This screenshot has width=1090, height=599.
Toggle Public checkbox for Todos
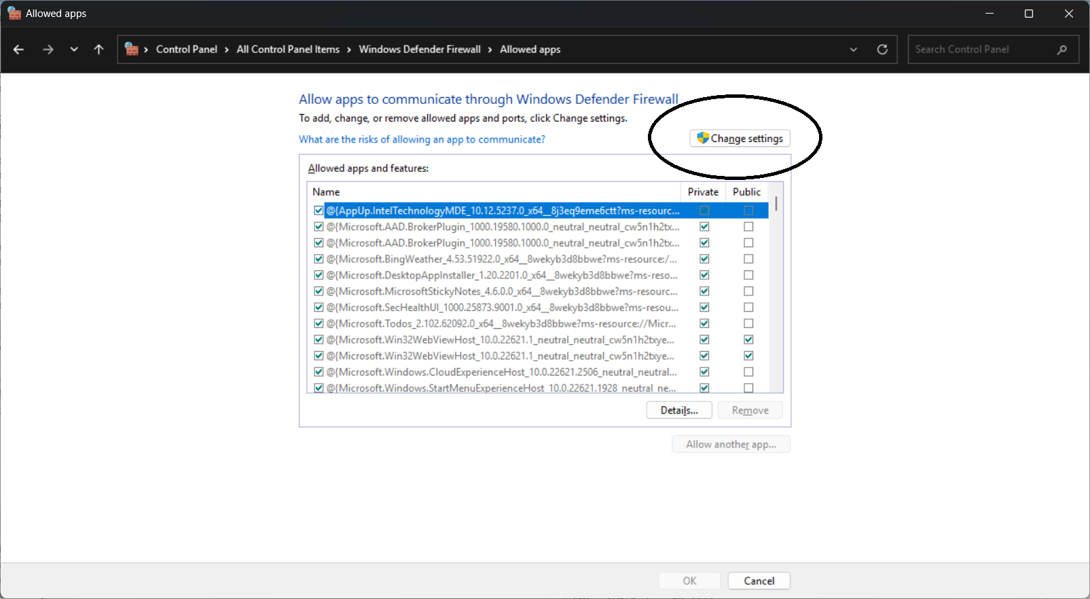(748, 323)
